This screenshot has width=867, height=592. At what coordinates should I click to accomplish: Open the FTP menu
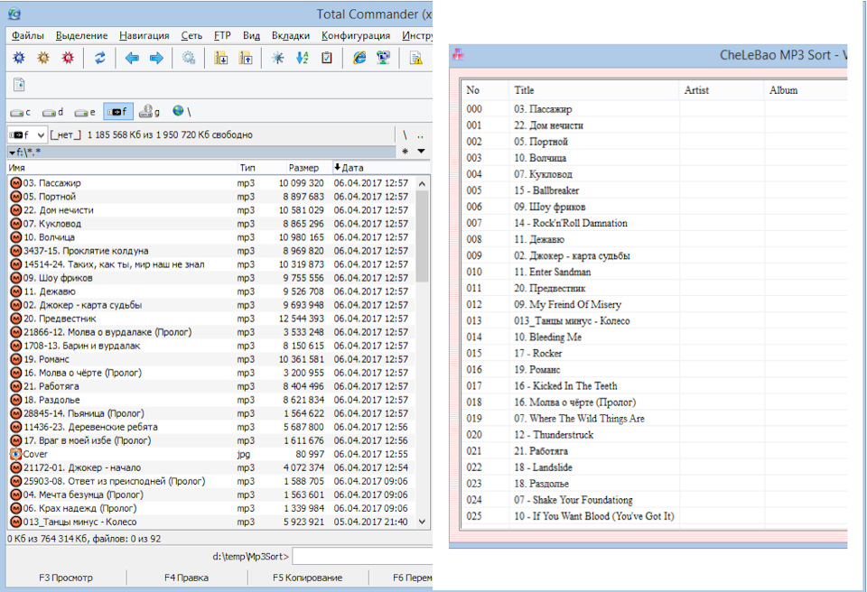tap(222, 35)
